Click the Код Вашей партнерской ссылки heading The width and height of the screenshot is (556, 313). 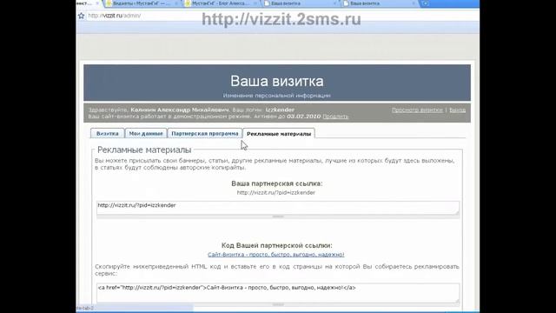pos(277,245)
